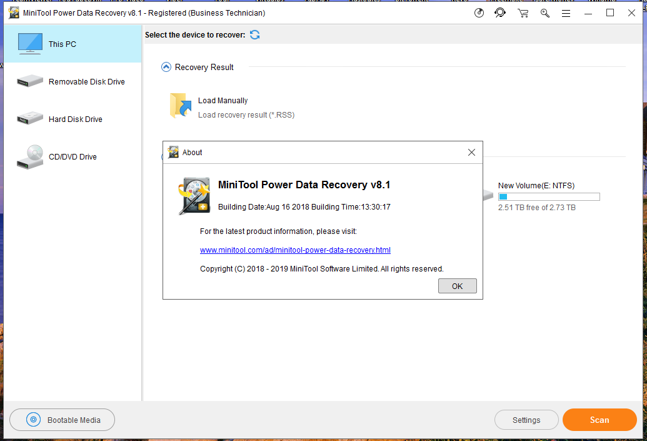This screenshot has height=441, width=647.
Task: Click the This PC monitor icon
Action: pos(30,44)
